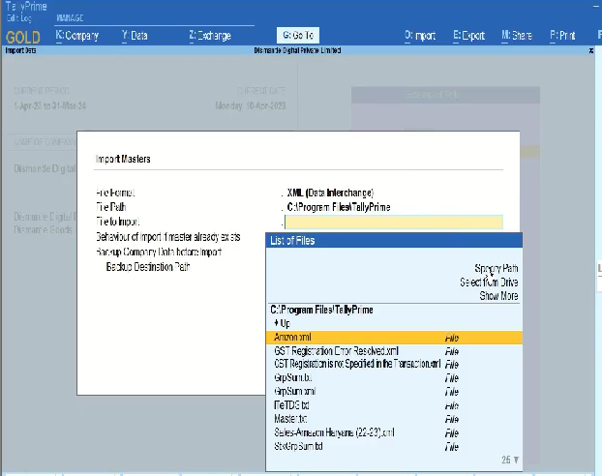Viewport: 602px width, 476px height.
Task: Select the Master.txt file
Action: click(x=394, y=419)
